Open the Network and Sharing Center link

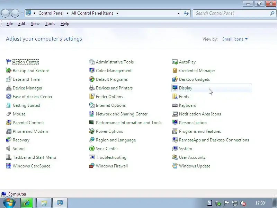point(122,114)
